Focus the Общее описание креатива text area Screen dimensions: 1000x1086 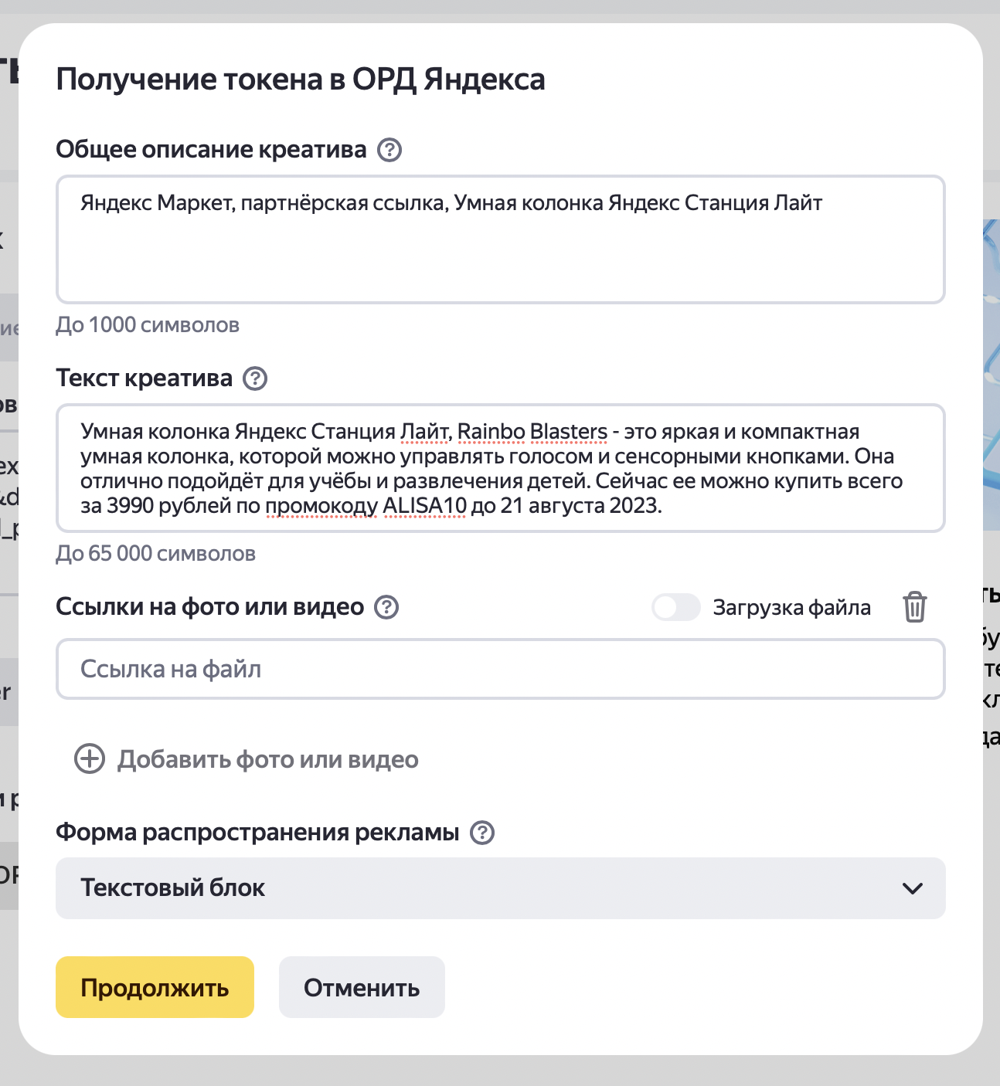[501, 239]
